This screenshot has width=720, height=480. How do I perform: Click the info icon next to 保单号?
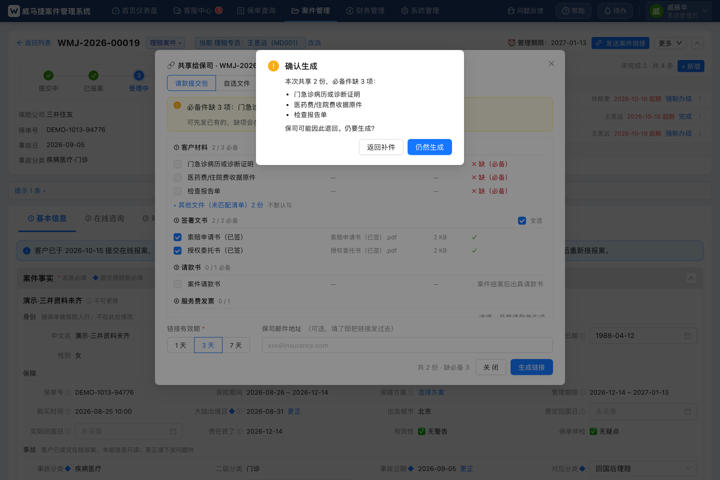tap(68, 393)
